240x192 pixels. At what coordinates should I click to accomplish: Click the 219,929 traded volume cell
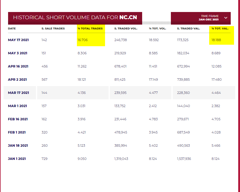coord(120,53)
